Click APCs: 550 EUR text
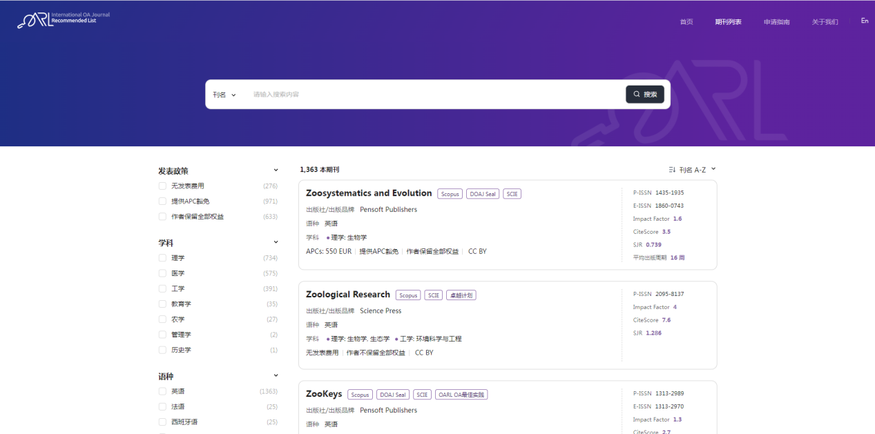Image resolution: width=875 pixels, height=434 pixels. tap(329, 252)
